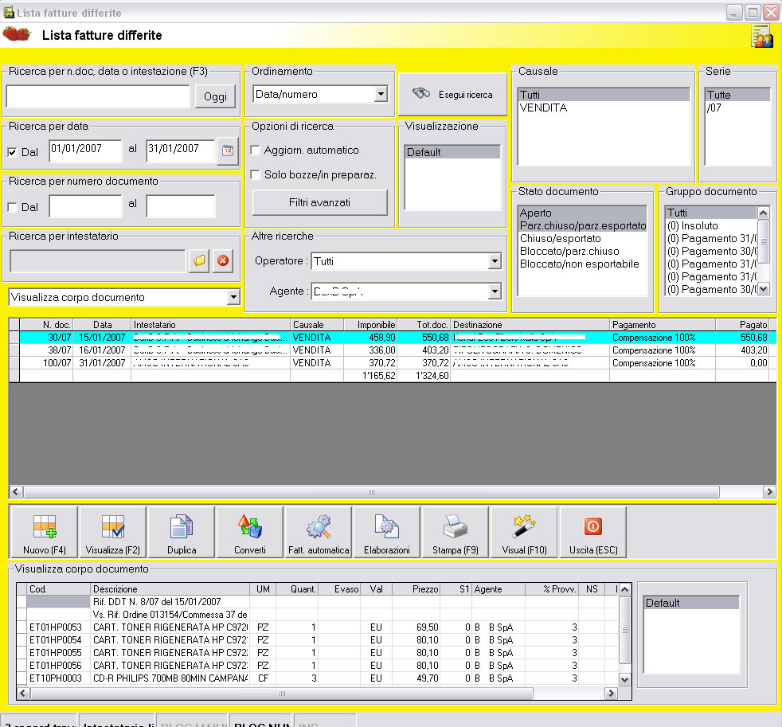Click the Duplica document icon

click(x=182, y=532)
